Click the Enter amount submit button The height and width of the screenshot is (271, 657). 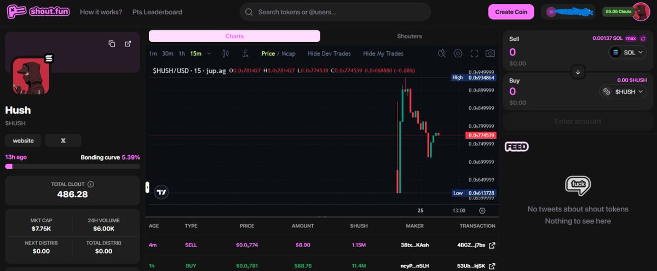pos(578,121)
